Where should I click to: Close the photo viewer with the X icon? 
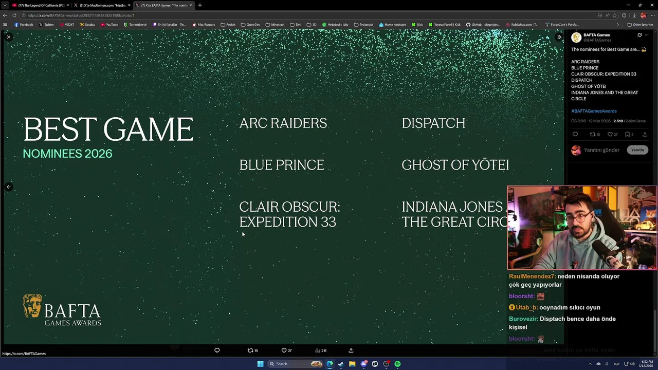pyautogui.click(x=9, y=37)
